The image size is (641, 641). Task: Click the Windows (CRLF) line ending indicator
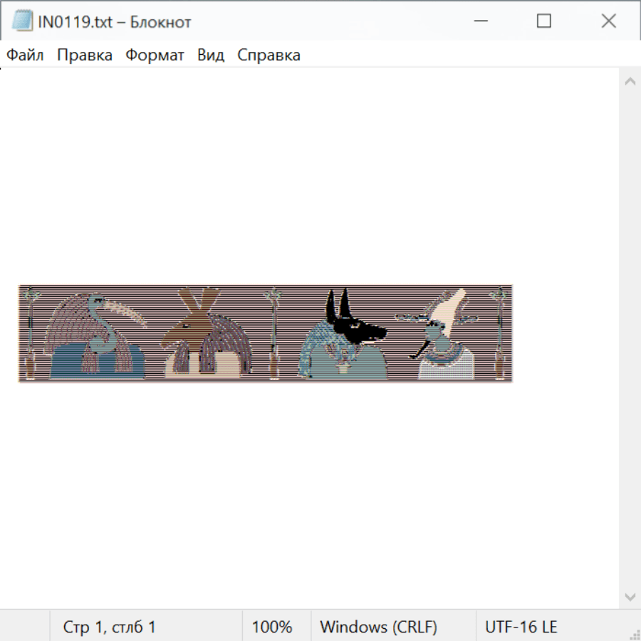pos(378,627)
